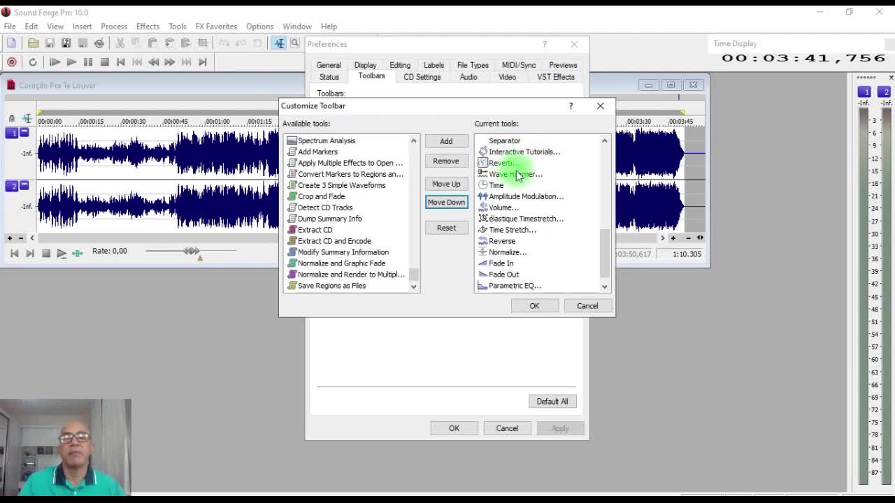Select Parametric EQ in Current tools

pos(510,286)
